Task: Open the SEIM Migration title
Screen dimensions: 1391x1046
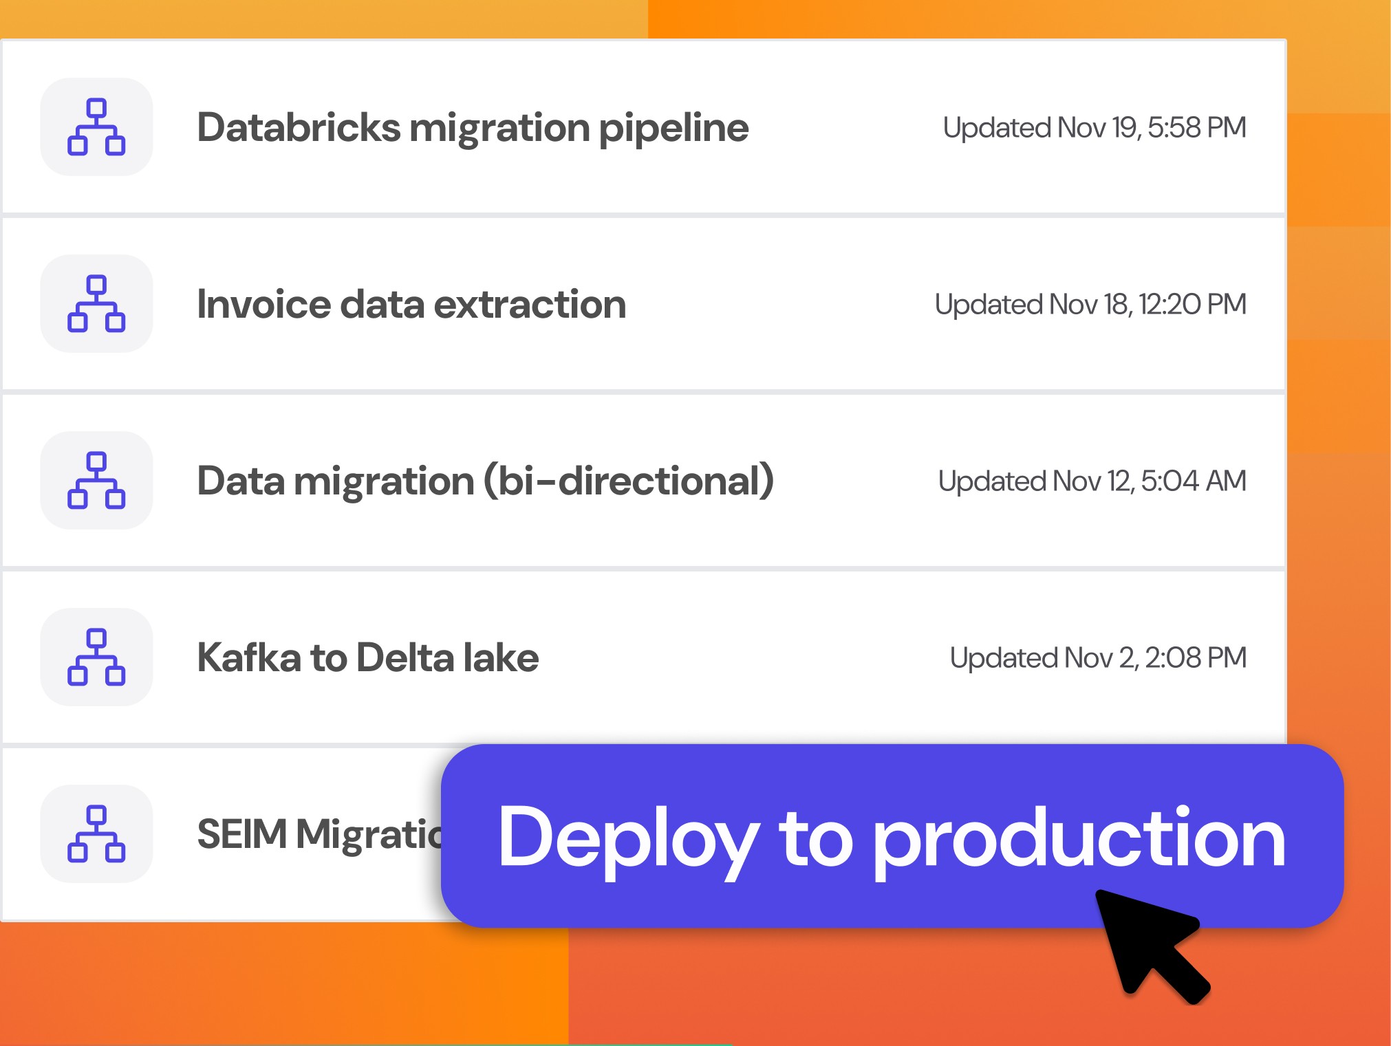Action: [x=320, y=834]
